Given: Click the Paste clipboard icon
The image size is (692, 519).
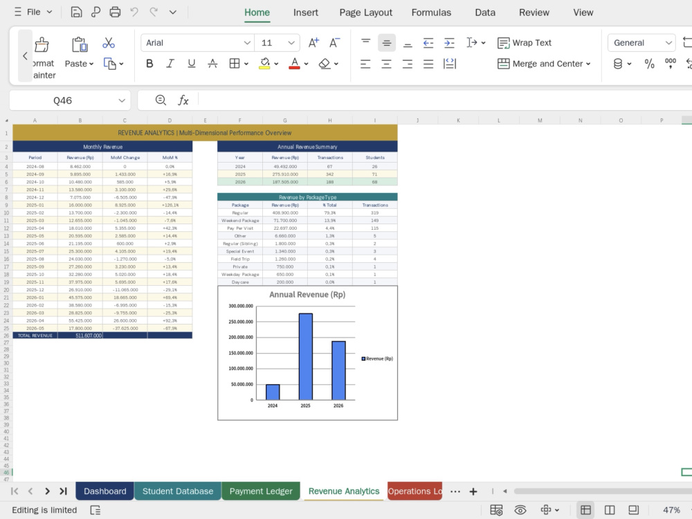Looking at the screenshot, I should click(80, 44).
